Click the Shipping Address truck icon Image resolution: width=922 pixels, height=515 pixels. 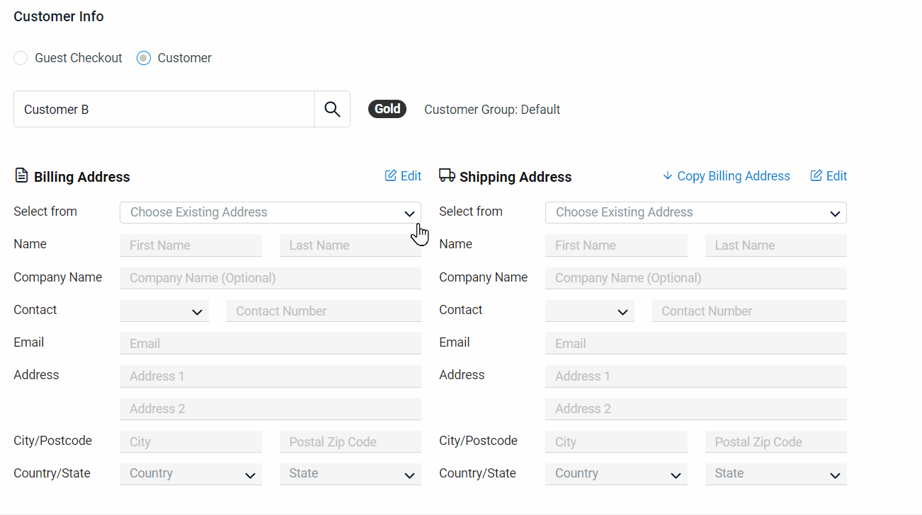point(447,175)
